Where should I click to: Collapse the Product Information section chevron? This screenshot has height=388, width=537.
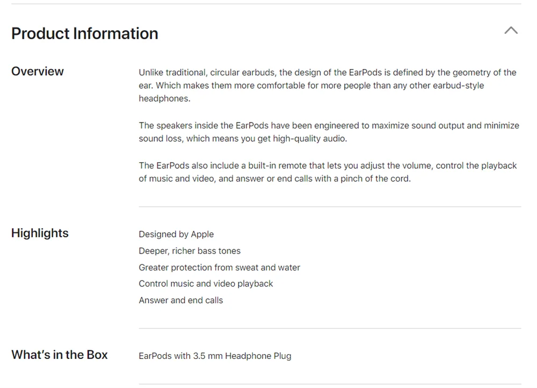(x=511, y=31)
